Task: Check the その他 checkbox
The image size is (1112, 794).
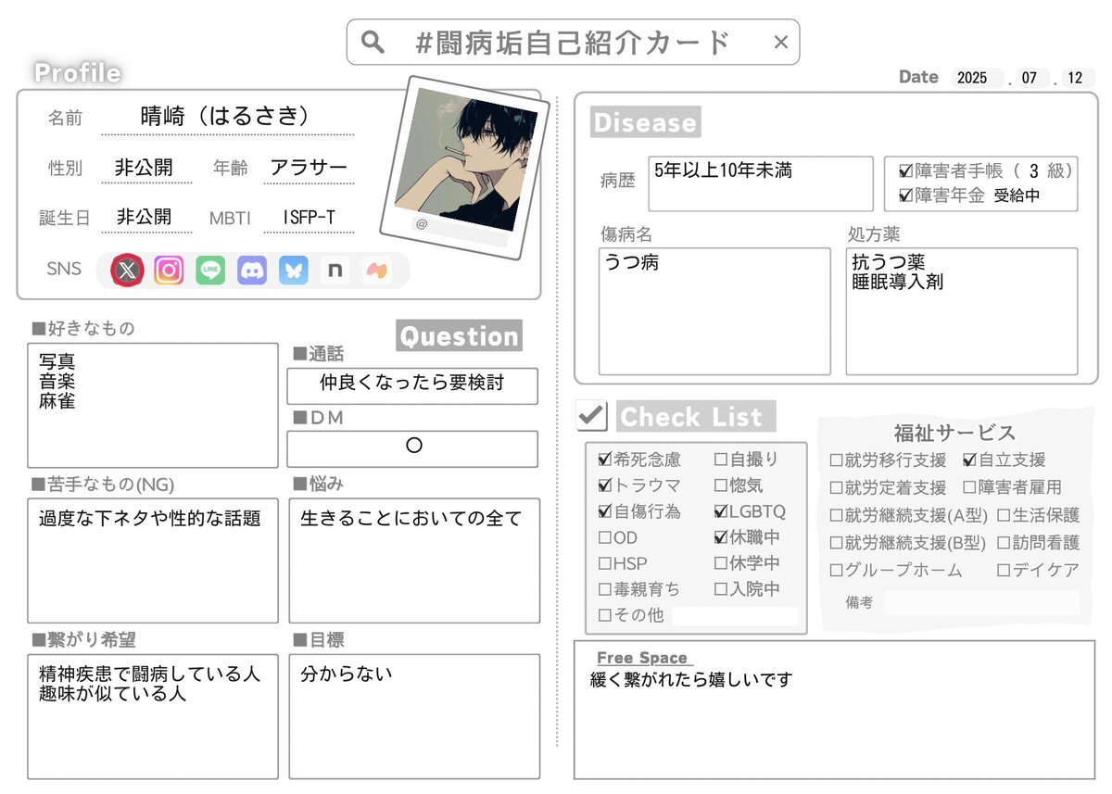Action: [605, 615]
